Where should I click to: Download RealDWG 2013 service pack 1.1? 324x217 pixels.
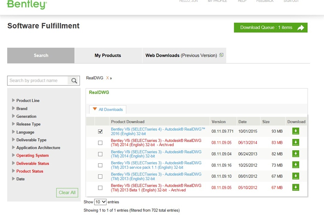(x=296, y=165)
